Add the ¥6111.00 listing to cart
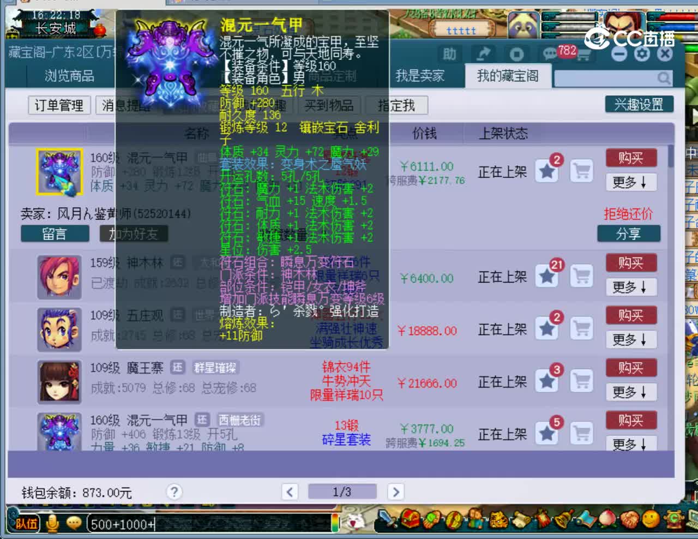This screenshot has height=539, width=698. [x=582, y=172]
